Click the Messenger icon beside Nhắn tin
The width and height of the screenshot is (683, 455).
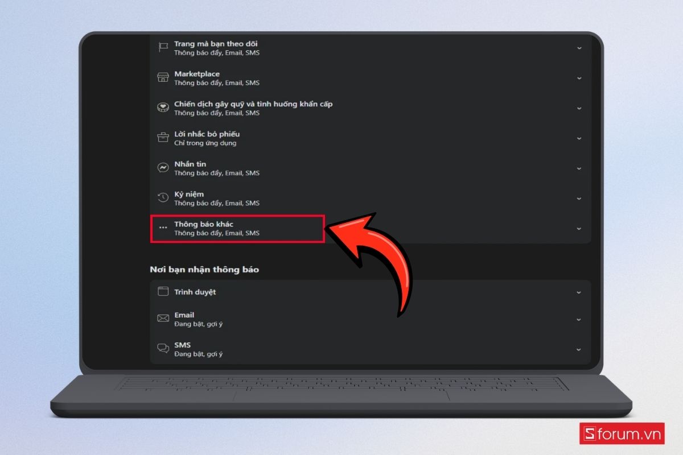[x=163, y=168]
